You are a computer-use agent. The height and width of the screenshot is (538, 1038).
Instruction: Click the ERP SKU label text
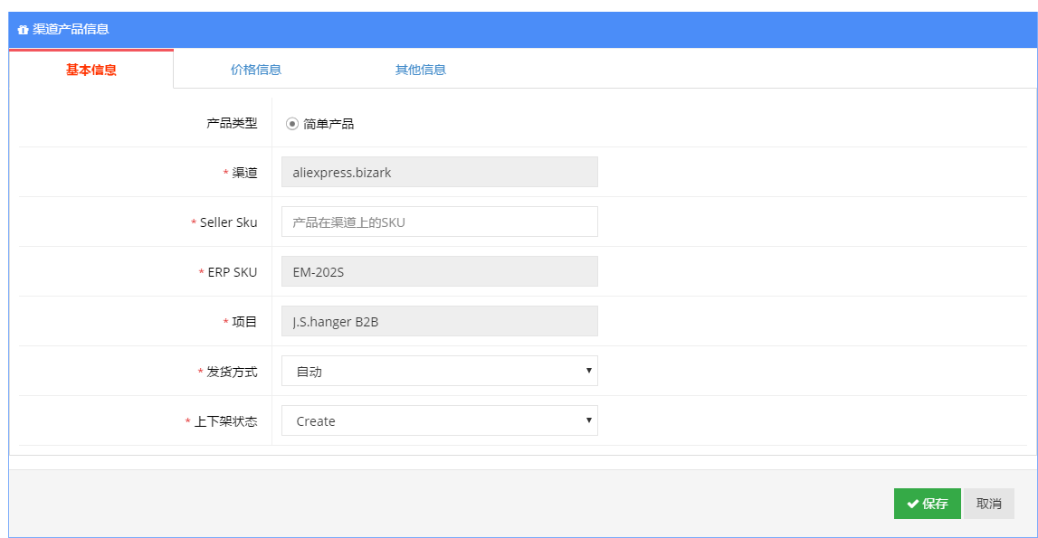[x=233, y=272]
